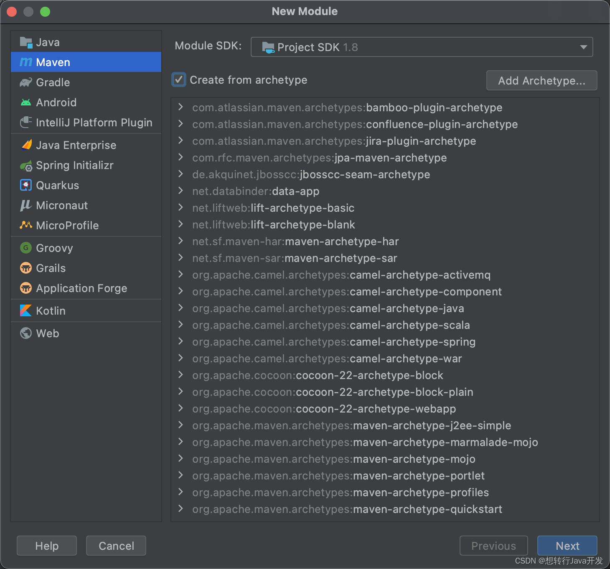
Task: Click the Grails icon
Action: [26, 268]
